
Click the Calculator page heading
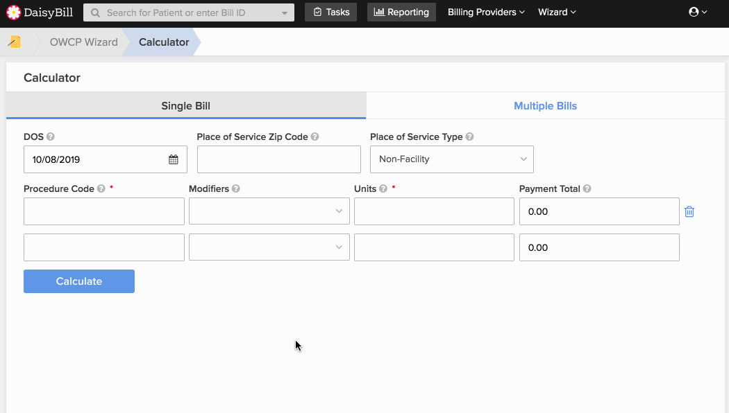pos(52,78)
